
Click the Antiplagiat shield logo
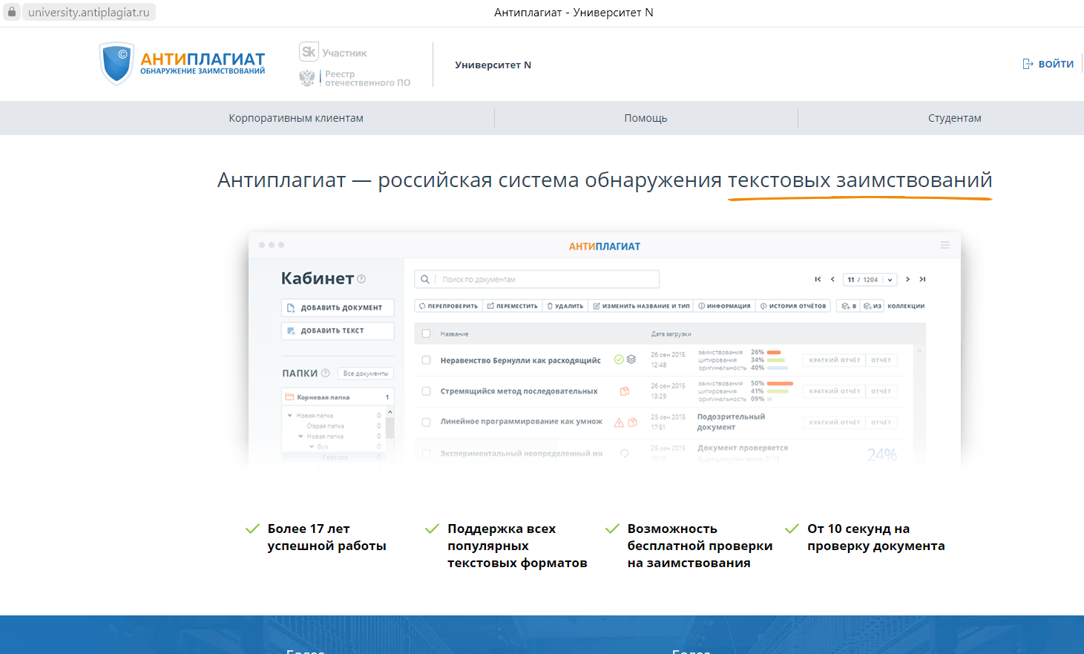pos(117,63)
